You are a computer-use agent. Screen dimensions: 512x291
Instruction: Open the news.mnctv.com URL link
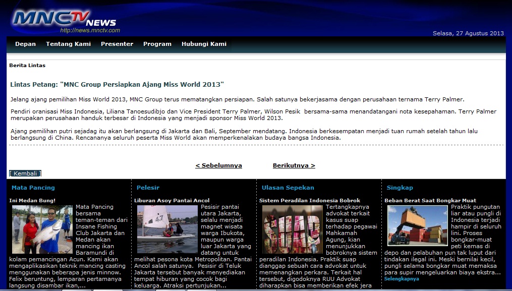click(x=90, y=30)
